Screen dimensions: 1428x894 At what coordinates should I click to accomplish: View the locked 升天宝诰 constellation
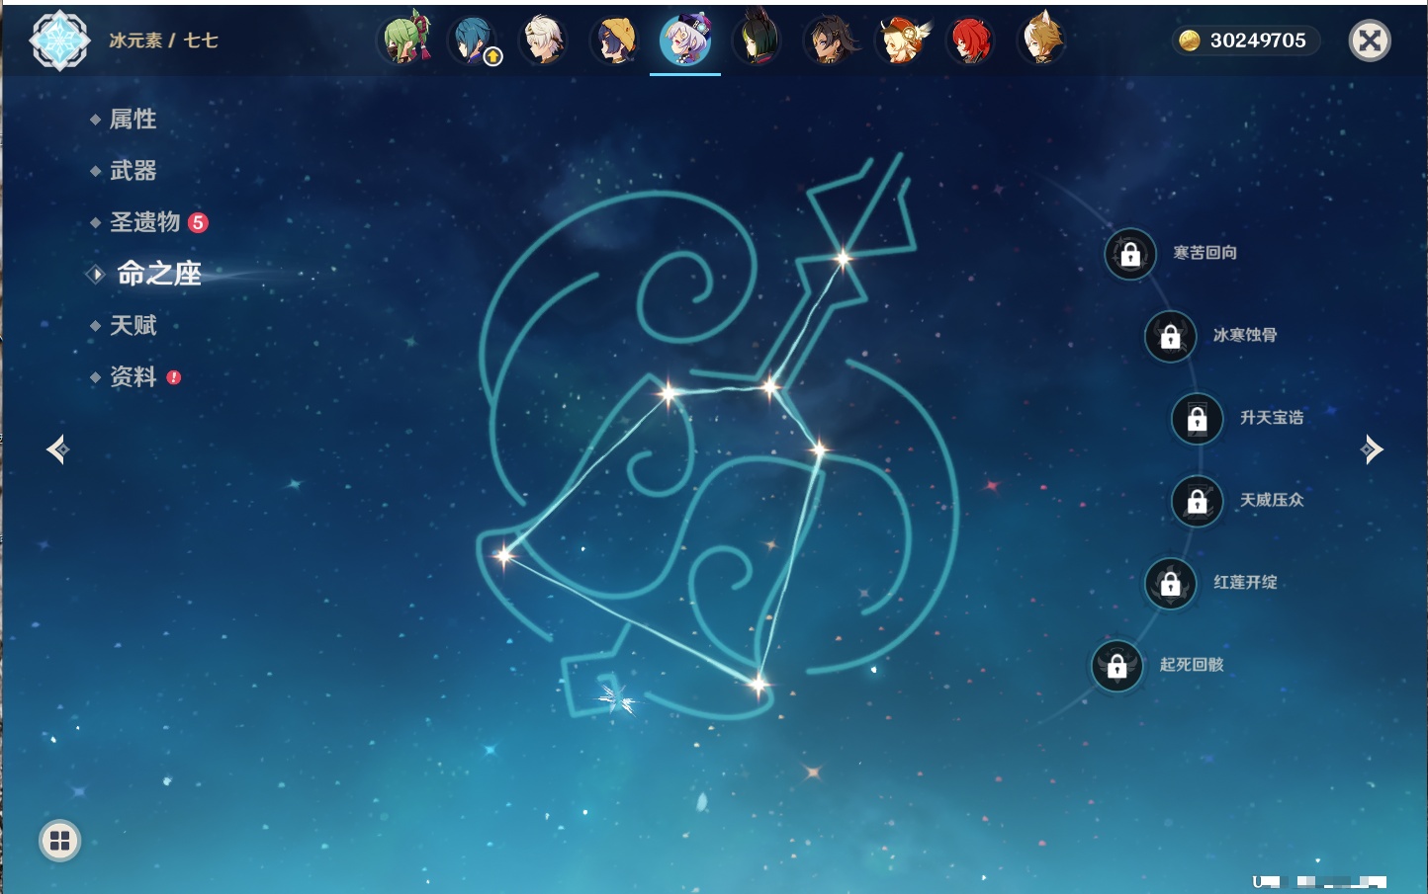click(x=1198, y=419)
